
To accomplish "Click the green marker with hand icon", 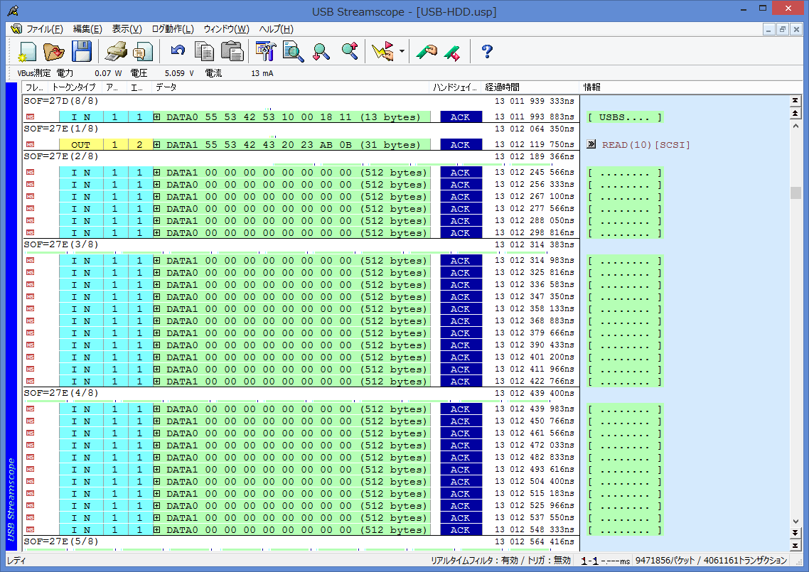I will [426, 52].
